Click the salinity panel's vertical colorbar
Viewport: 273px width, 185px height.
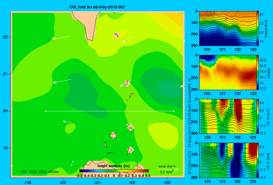(x=258, y=72)
